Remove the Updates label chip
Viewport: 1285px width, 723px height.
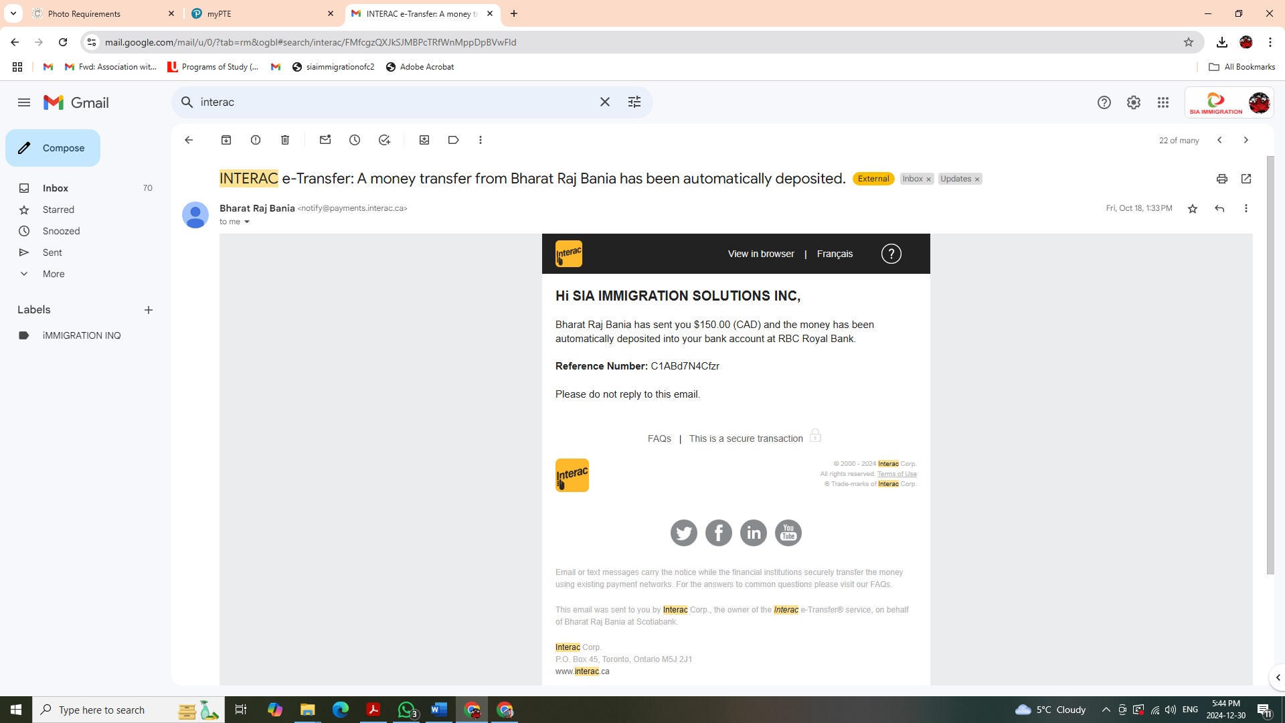(977, 179)
